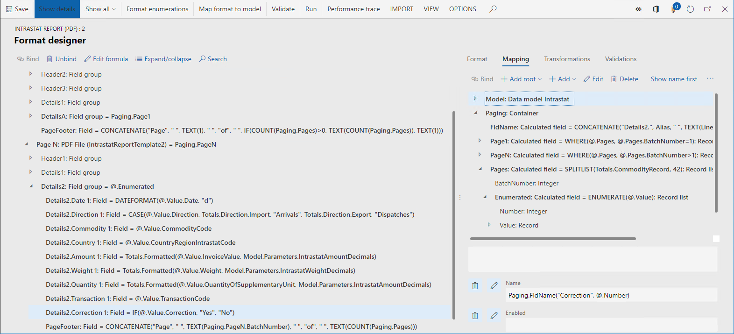
Task: Open Performance trace
Action: click(x=353, y=9)
